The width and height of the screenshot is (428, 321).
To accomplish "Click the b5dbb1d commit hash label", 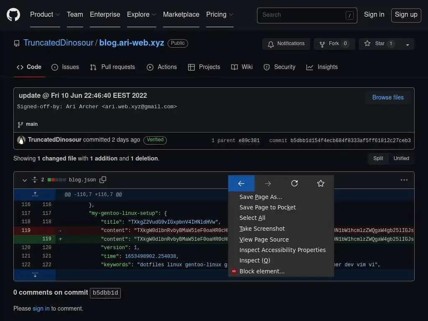I will pyautogui.click(x=105, y=293).
